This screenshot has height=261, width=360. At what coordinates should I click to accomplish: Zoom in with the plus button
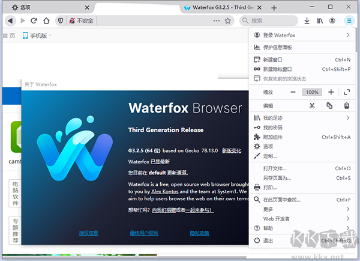pyautogui.click(x=331, y=92)
